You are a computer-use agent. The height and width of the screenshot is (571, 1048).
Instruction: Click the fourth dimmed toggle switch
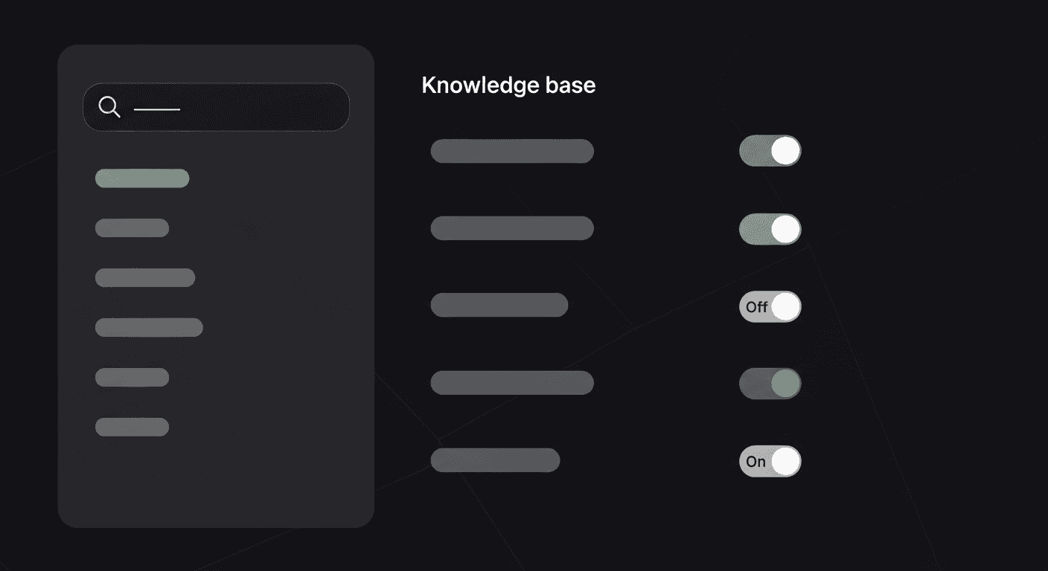(770, 383)
